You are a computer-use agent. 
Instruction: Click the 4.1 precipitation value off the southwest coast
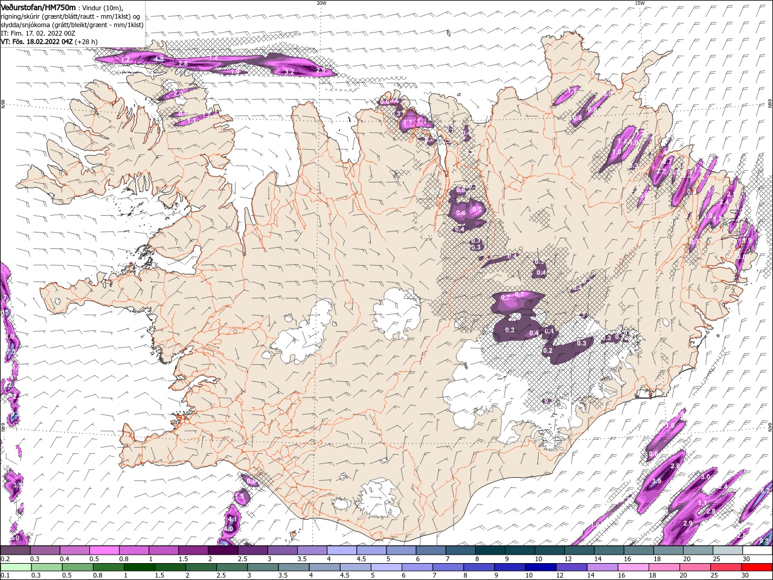(232, 519)
